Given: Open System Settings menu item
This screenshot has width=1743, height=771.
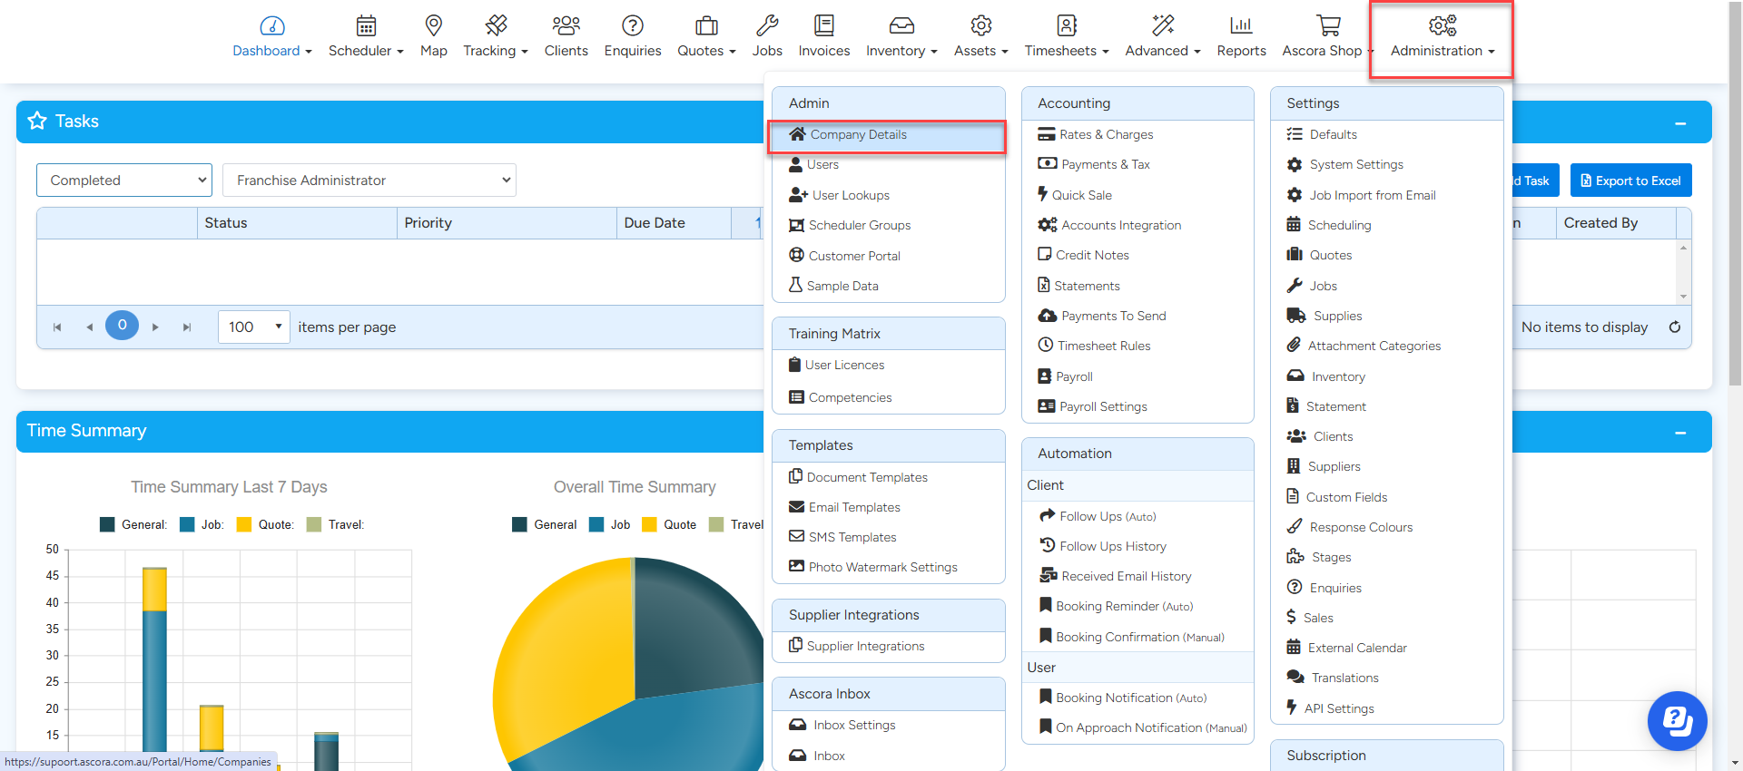Looking at the screenshot, I should 1355,165.
